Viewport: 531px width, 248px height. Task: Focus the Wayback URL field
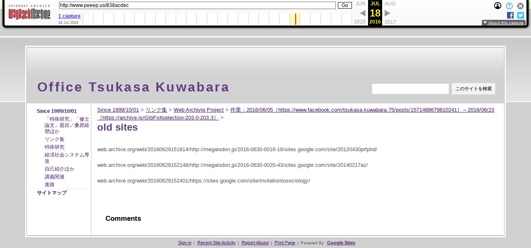point(197,5)
